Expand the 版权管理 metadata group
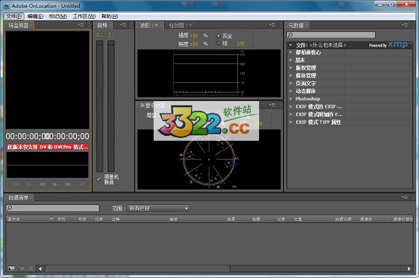The height and width of the screenshot is (278, 419). pyautogui.click(x=291, y=68)
